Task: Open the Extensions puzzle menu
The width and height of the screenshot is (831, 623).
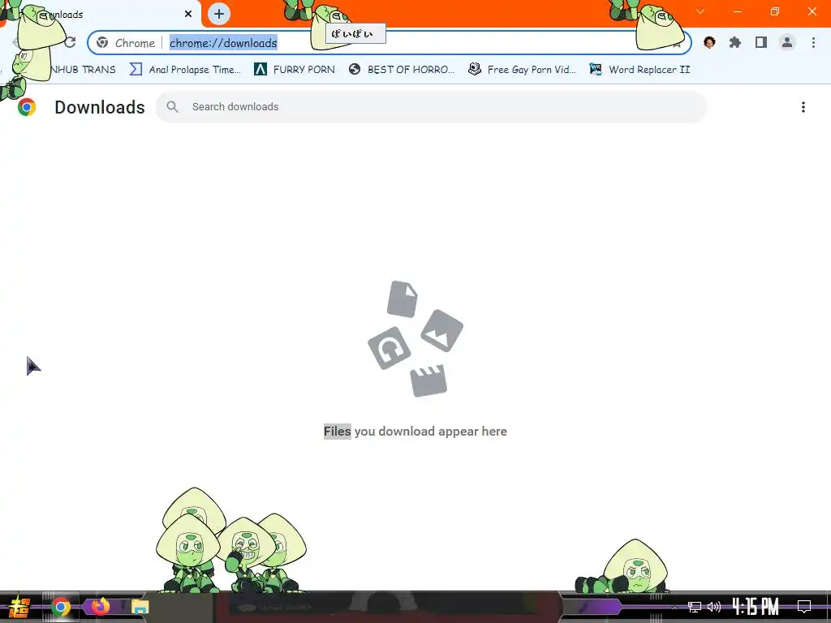Action: 735,42
